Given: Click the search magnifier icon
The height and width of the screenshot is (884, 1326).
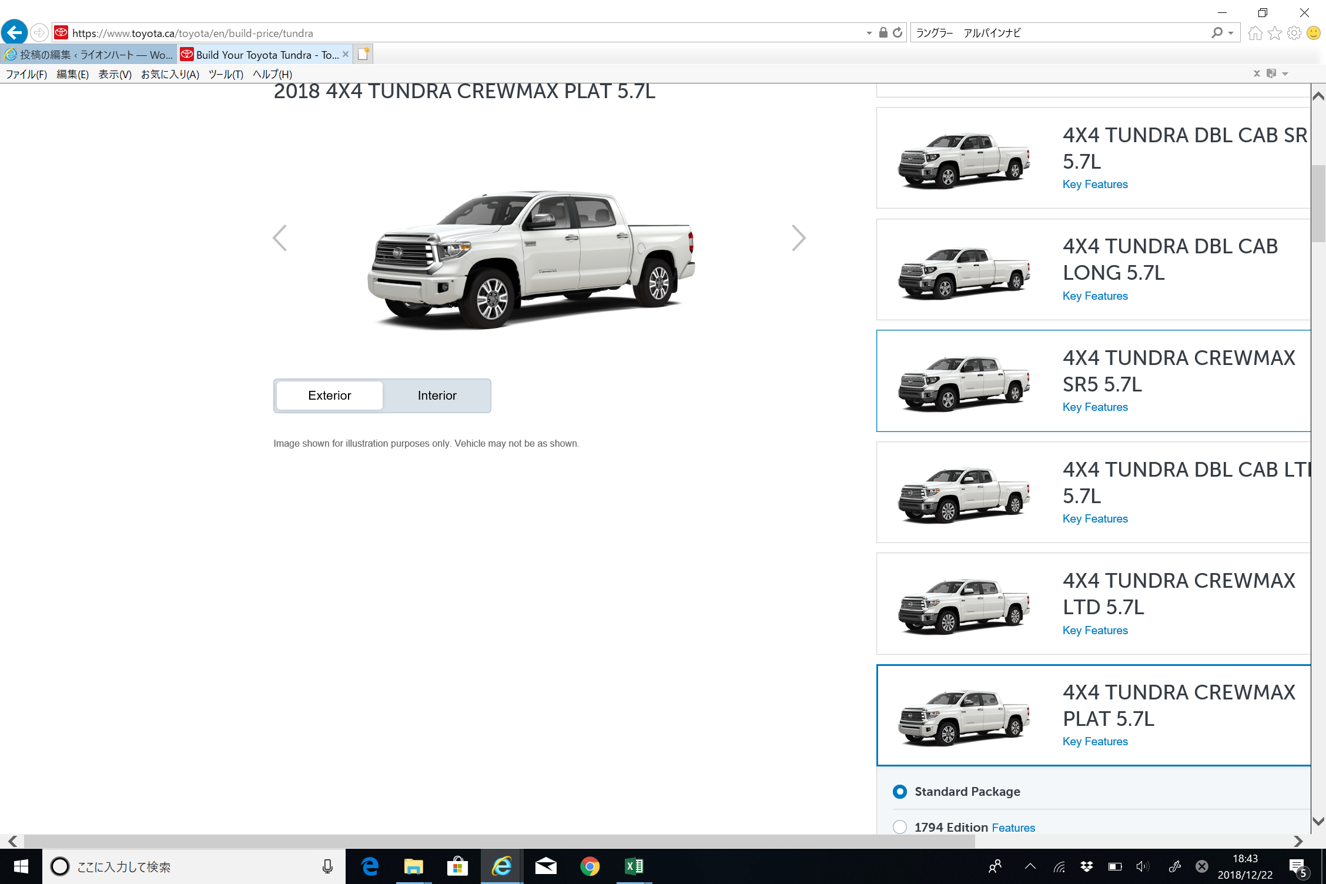Looking at the screenshot, I should tap(1216, 33).
